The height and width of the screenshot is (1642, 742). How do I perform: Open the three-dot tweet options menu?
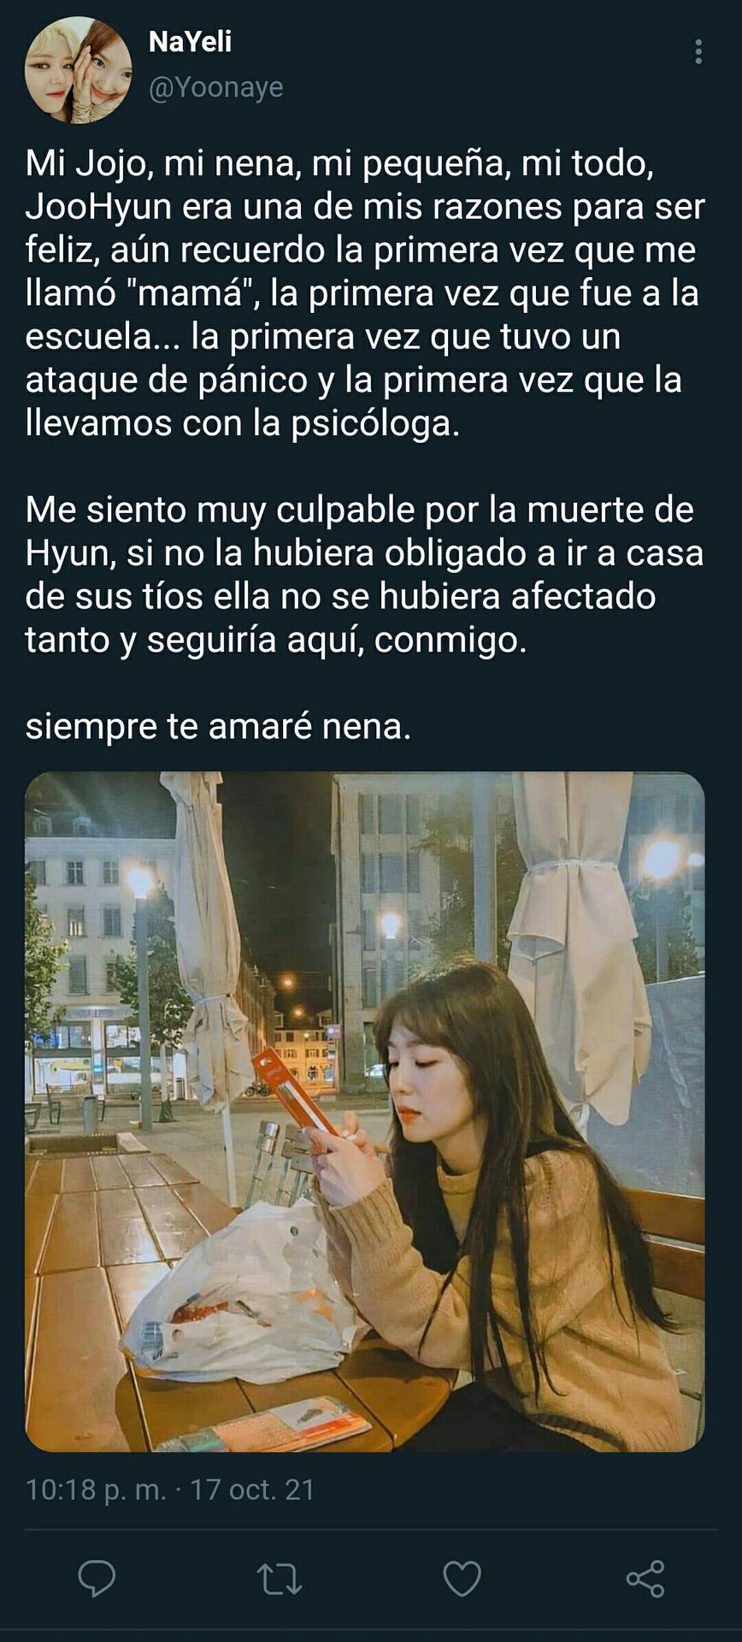698,52
